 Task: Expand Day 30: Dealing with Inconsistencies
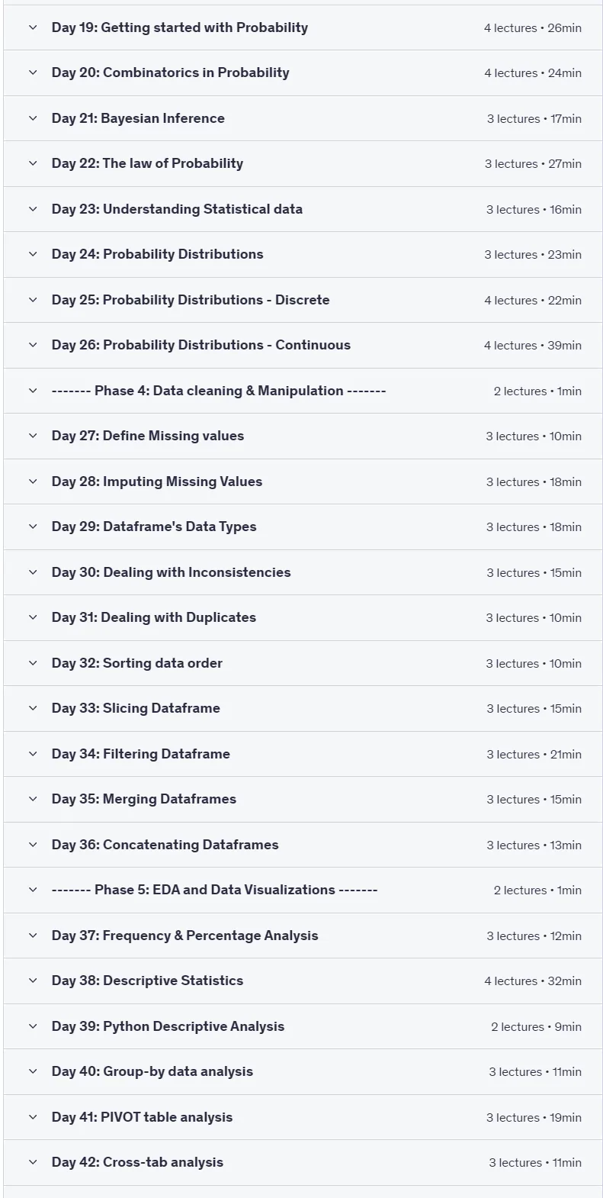pos(303,572)
